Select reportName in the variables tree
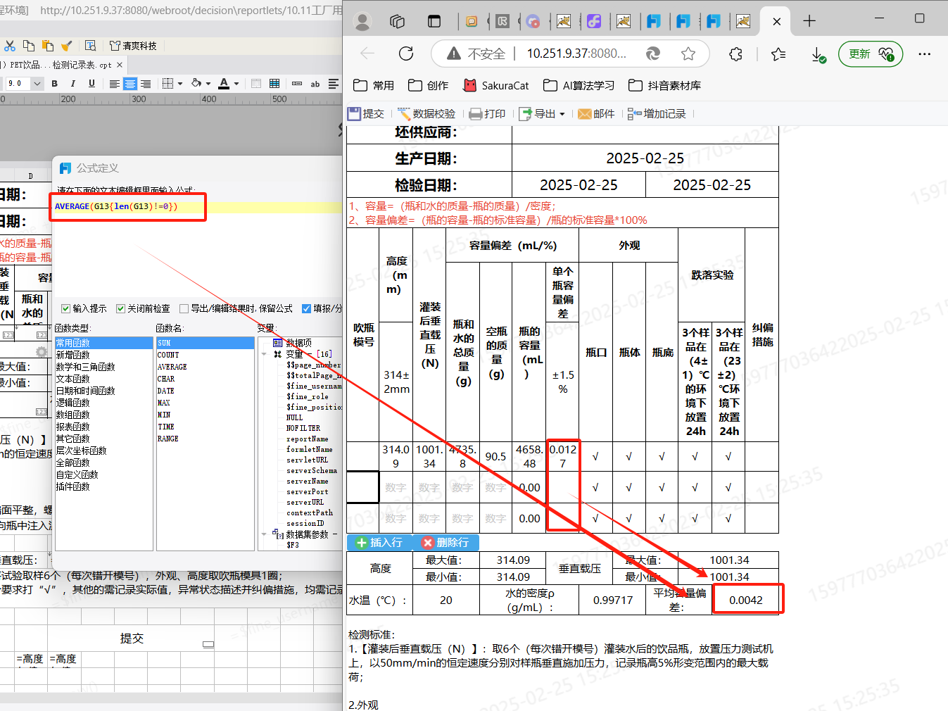Screen dimensions: 948x711 click(308, 439)
